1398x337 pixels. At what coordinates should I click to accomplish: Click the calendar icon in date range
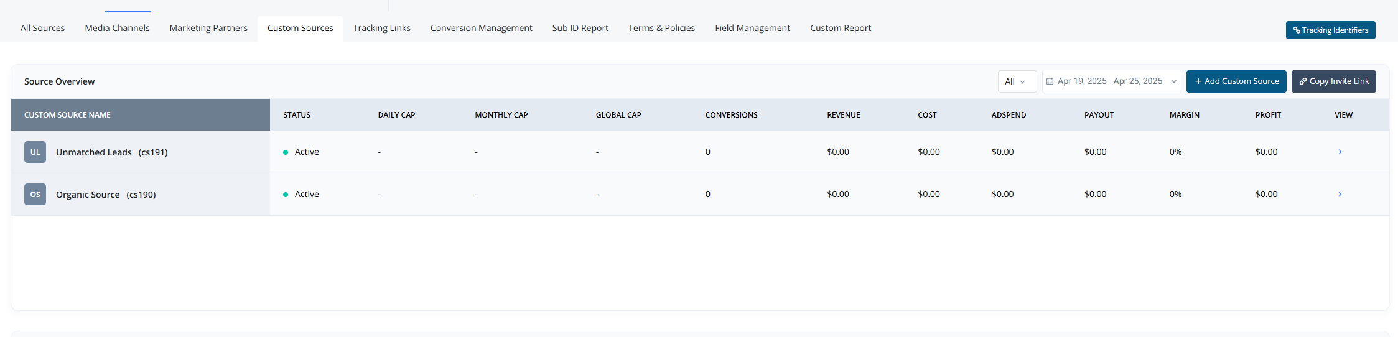[1050, 81]
